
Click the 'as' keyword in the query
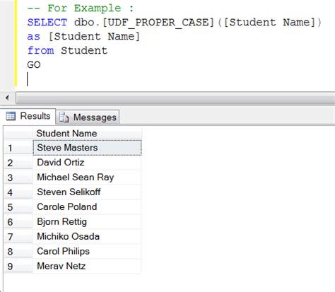tap(34, 37)
